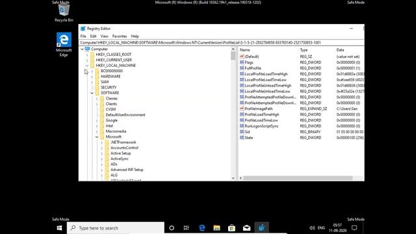
Task: Expand the BCD00000000 node
Action: tap(92, 71)
